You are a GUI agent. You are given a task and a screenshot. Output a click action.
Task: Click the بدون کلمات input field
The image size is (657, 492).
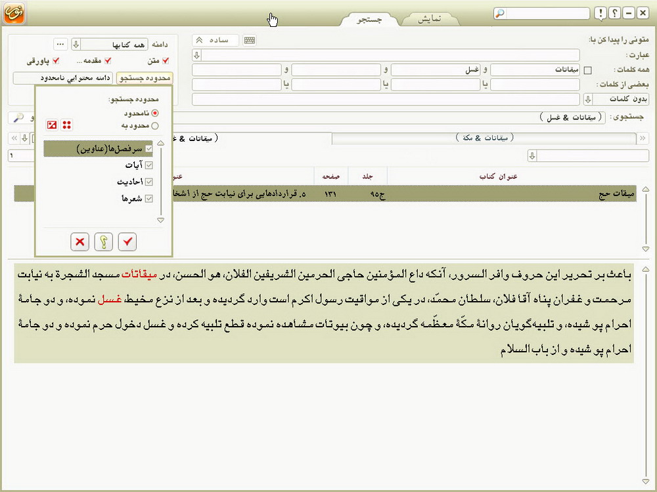(386, 99)
